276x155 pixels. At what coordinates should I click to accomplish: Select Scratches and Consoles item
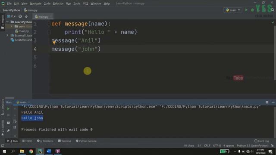[22, 40]
